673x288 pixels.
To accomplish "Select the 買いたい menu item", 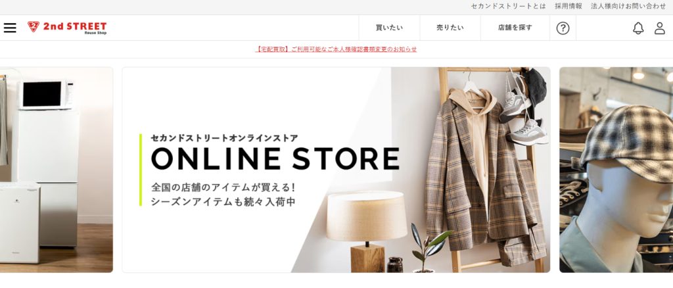I will [389, 28].
